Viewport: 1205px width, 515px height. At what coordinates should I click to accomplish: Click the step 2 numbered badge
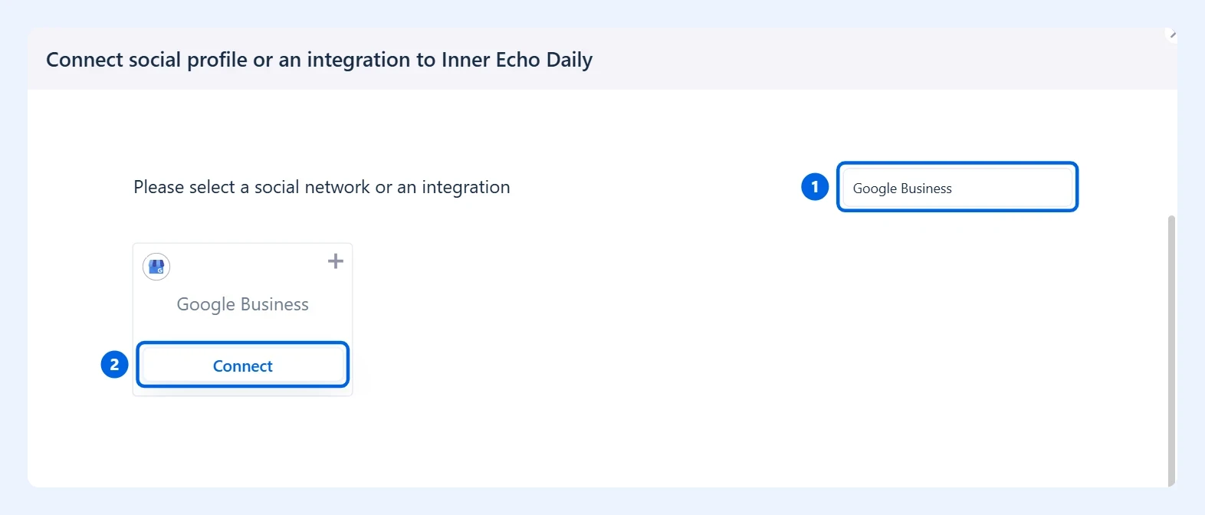(x=114, y=364)
